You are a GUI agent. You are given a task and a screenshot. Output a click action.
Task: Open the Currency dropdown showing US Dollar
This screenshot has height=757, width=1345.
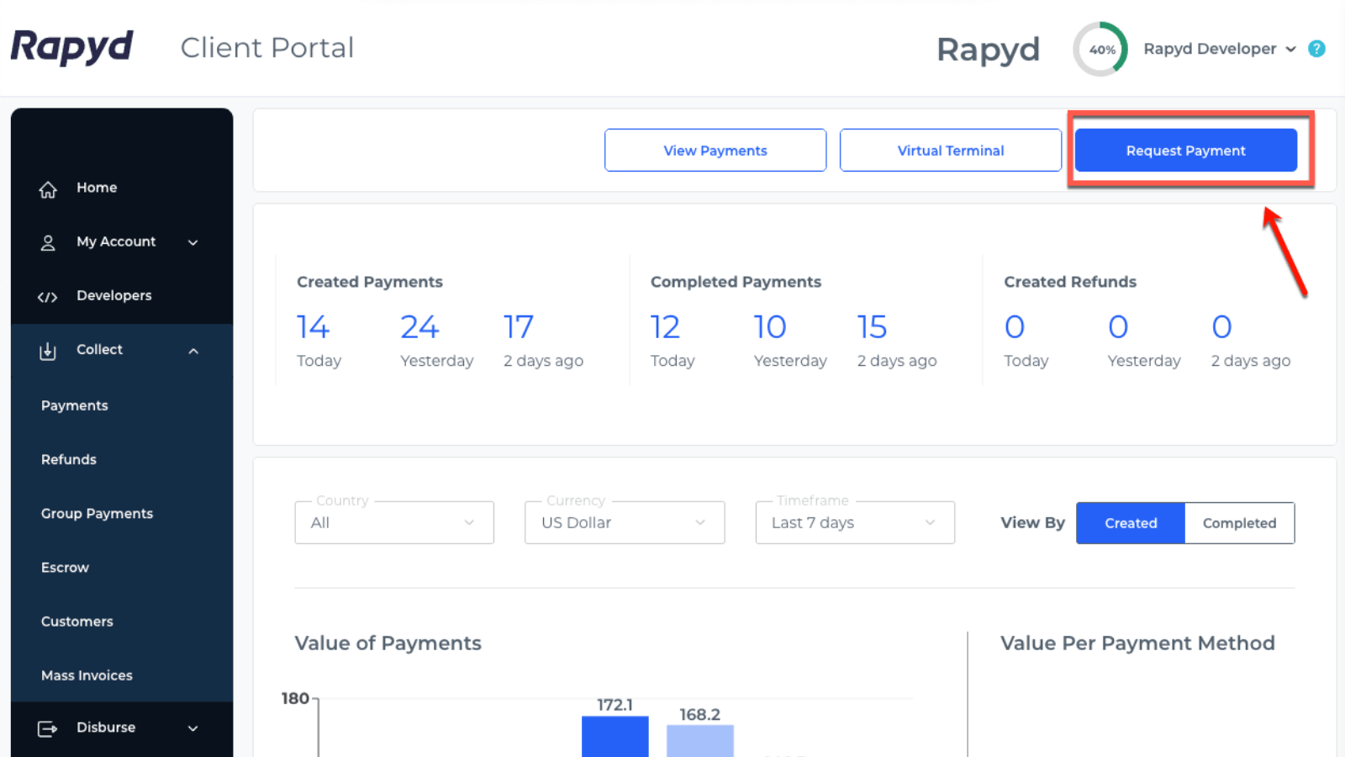point(625,522)
